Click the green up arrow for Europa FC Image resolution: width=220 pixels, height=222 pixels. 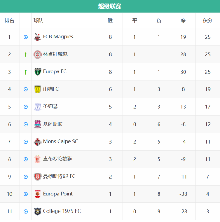26,72
